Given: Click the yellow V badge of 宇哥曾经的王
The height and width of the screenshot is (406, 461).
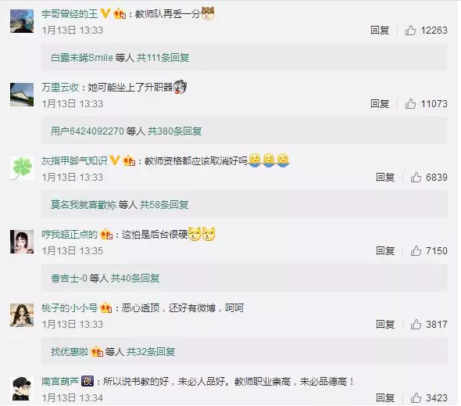Looking at the screenshot, I should (105, 13).
